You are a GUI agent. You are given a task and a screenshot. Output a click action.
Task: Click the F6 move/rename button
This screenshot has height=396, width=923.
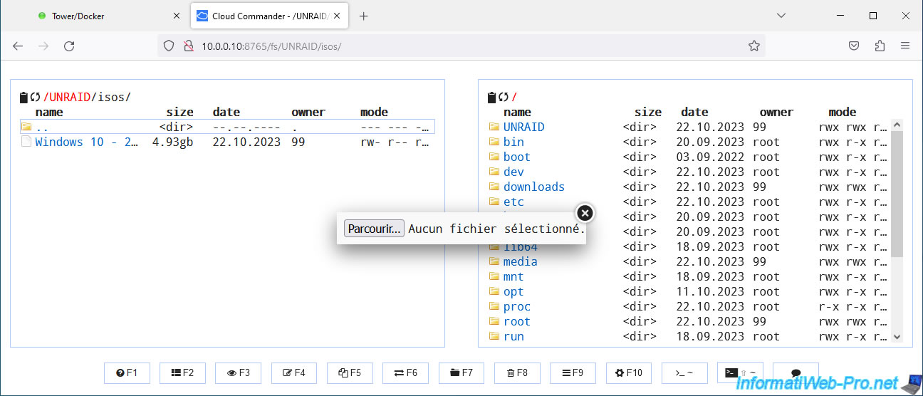coord(405,372)
